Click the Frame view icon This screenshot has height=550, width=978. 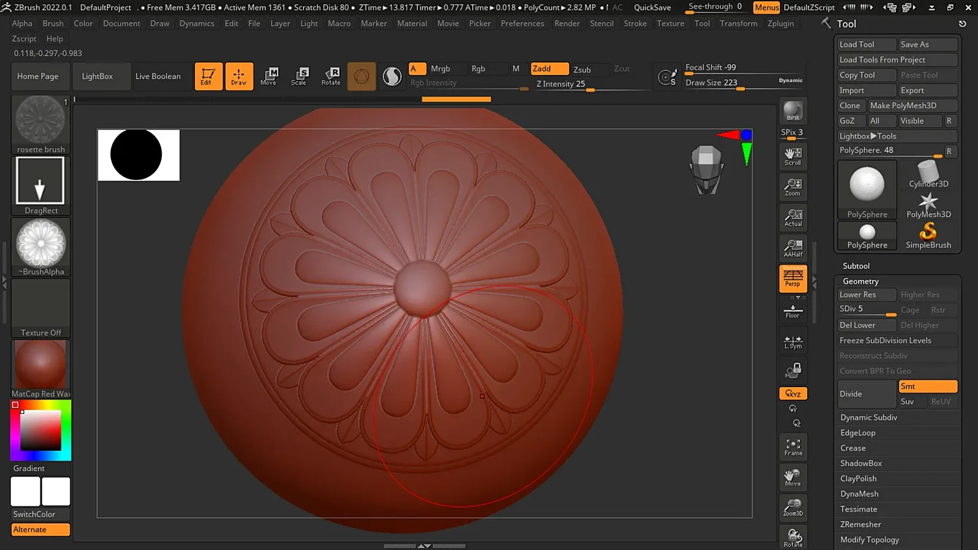tap(793, 447)
